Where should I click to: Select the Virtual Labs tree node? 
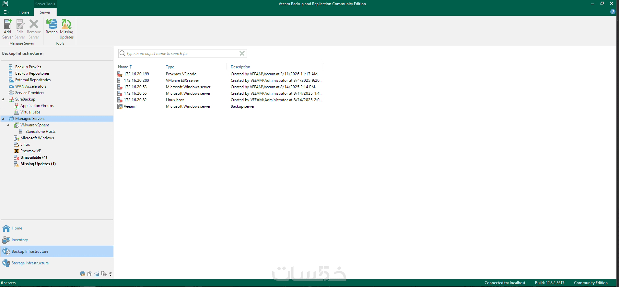tap(30, 112)
